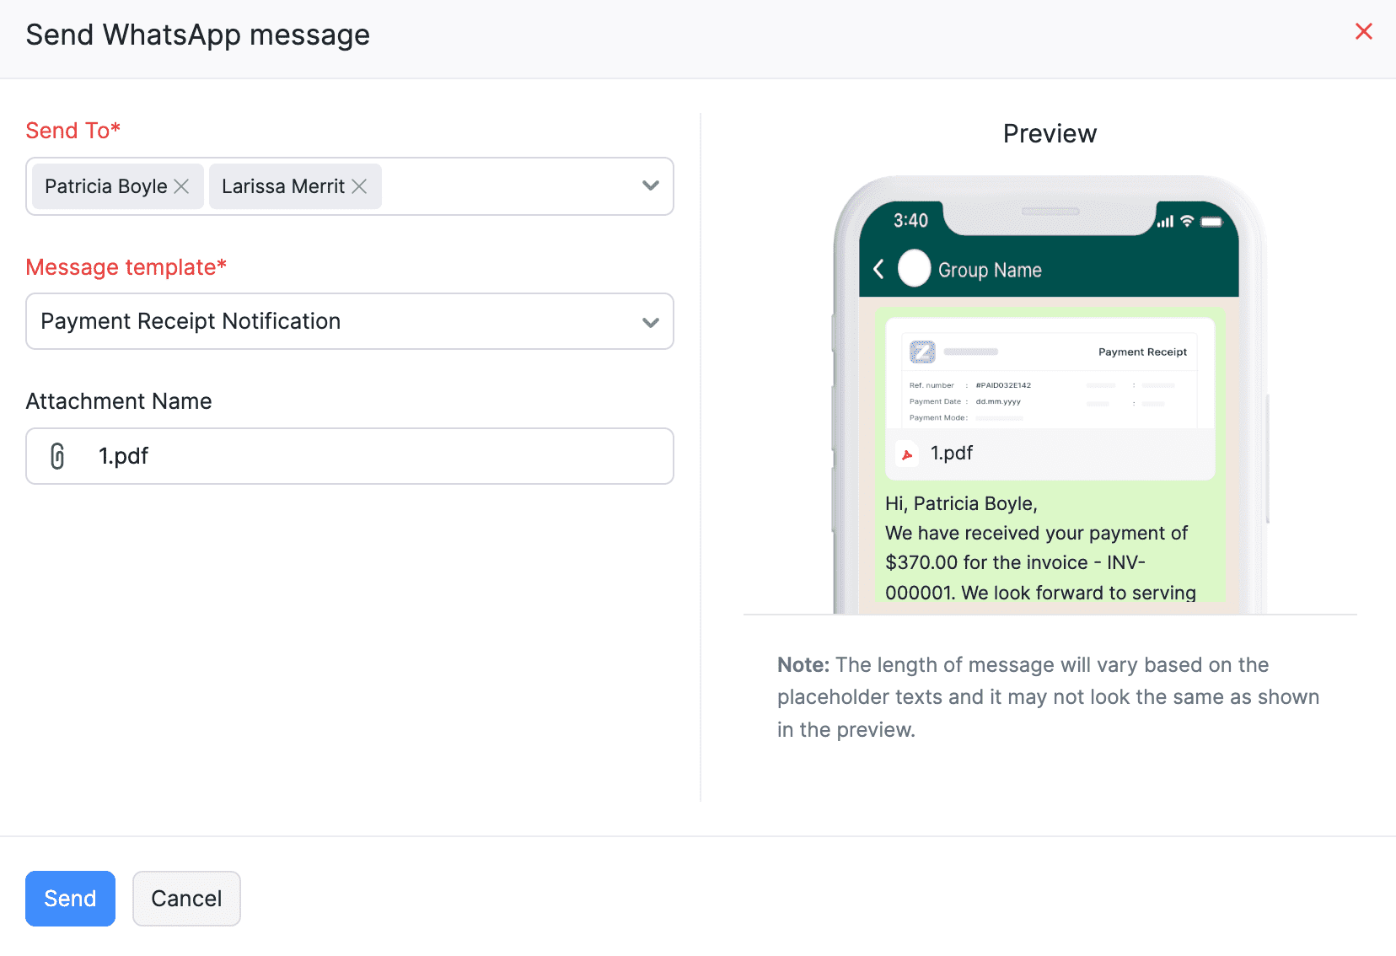Click the back arrow in the phone preview
Image resolution: width=1396 pixels, height=956 pixels.
pyautogui.click(x=878, y=269)
